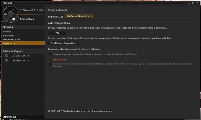Click the round dot icon on the dial
The image size is (201, 120).
click(13, 10)
